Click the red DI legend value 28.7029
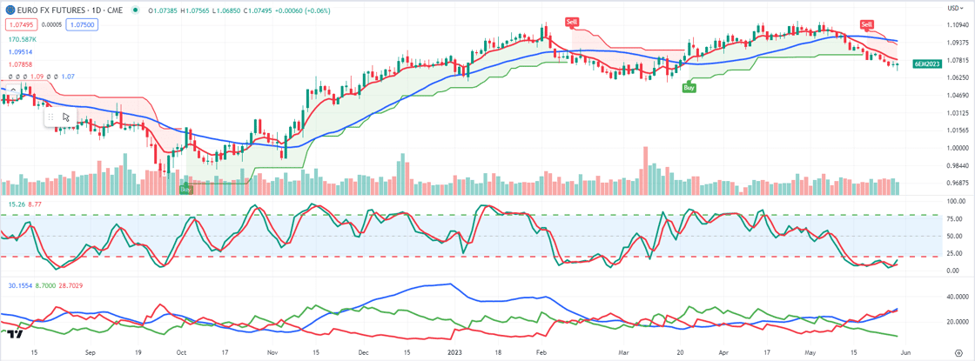 (69, 286)
